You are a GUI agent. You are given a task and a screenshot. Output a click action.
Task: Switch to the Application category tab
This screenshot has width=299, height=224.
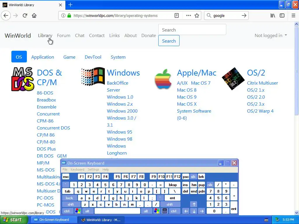point(43,57)
